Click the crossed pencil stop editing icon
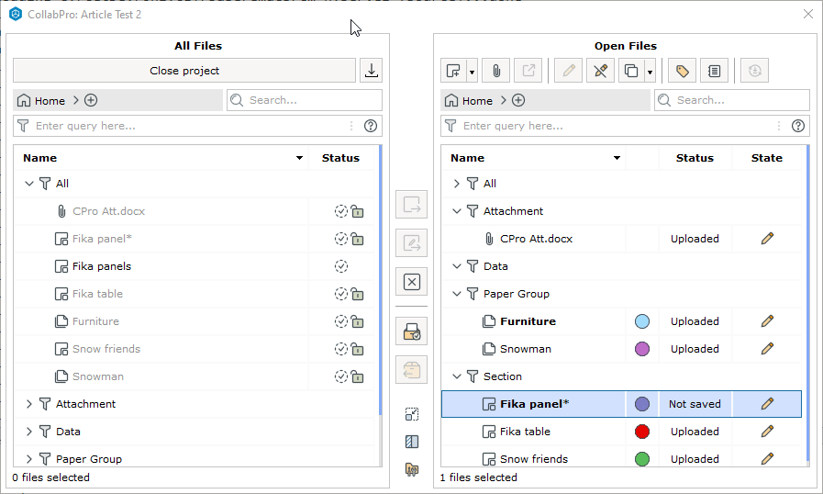 600,71
